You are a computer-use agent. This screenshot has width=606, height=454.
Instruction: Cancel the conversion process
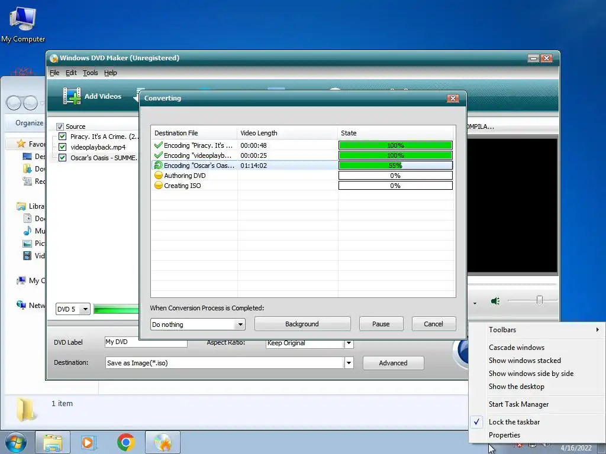(x=434, y=324)
